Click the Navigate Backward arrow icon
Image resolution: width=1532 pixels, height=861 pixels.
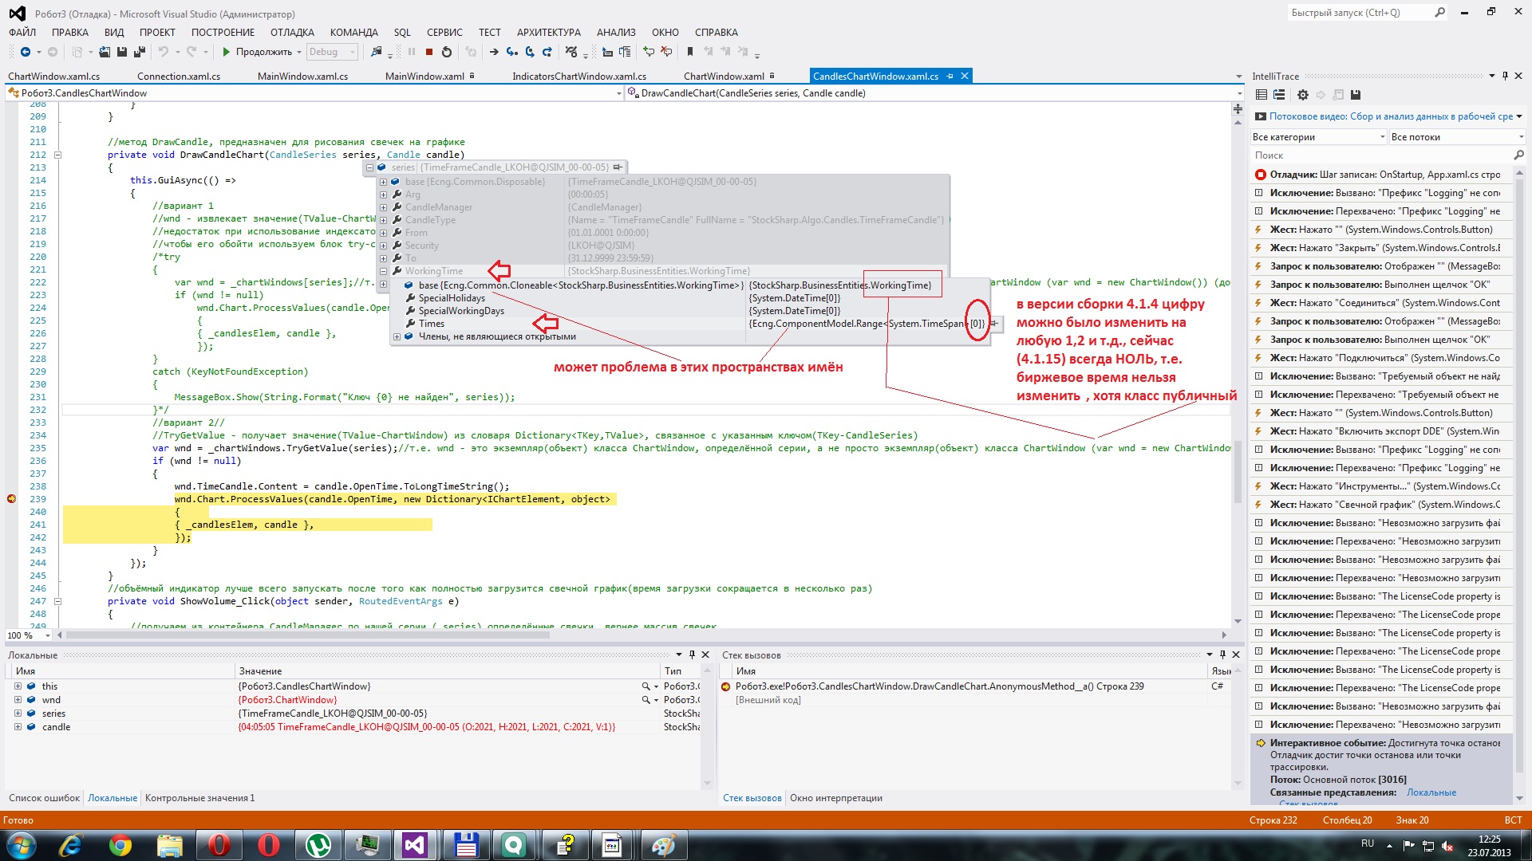(26, 52)
